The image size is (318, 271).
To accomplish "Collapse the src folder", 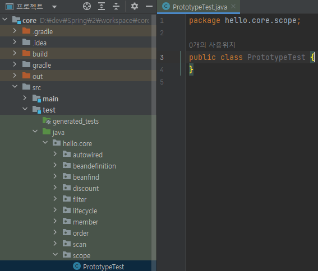I will coord(15,86).
